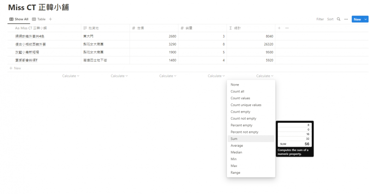369x194 pixels.
Task: Open the Filter option
Action: pyautogui.click(x=320, y=19)
